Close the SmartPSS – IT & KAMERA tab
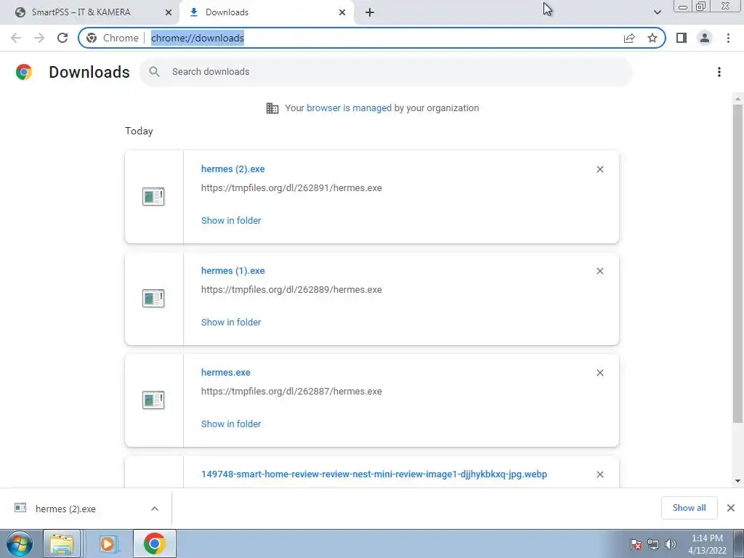744x558 pixels. tap(169, 12)
